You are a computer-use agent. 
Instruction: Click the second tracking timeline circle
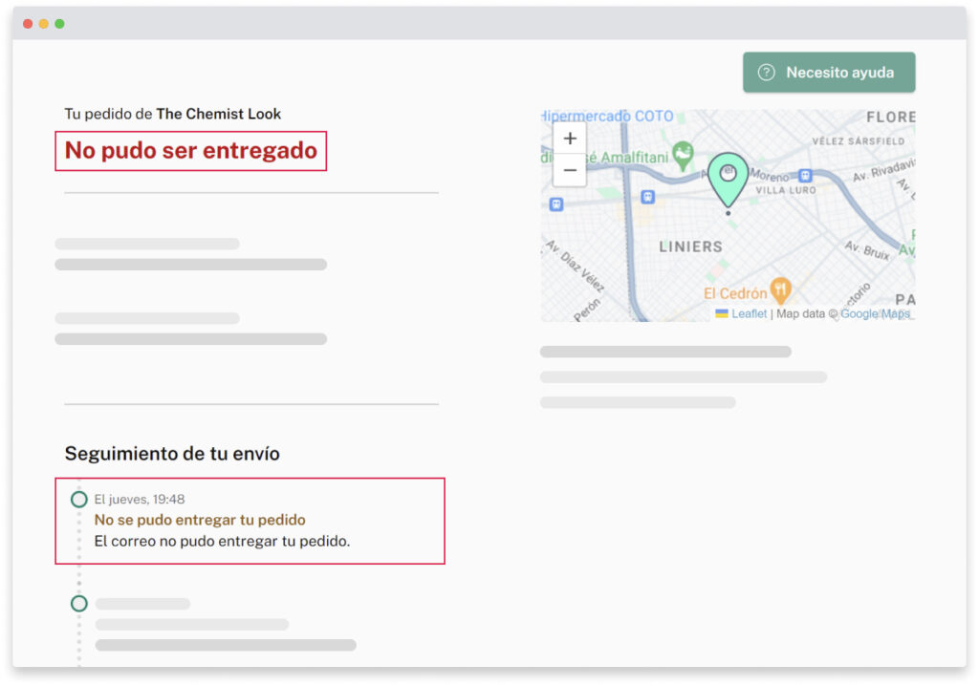[79, 604]
